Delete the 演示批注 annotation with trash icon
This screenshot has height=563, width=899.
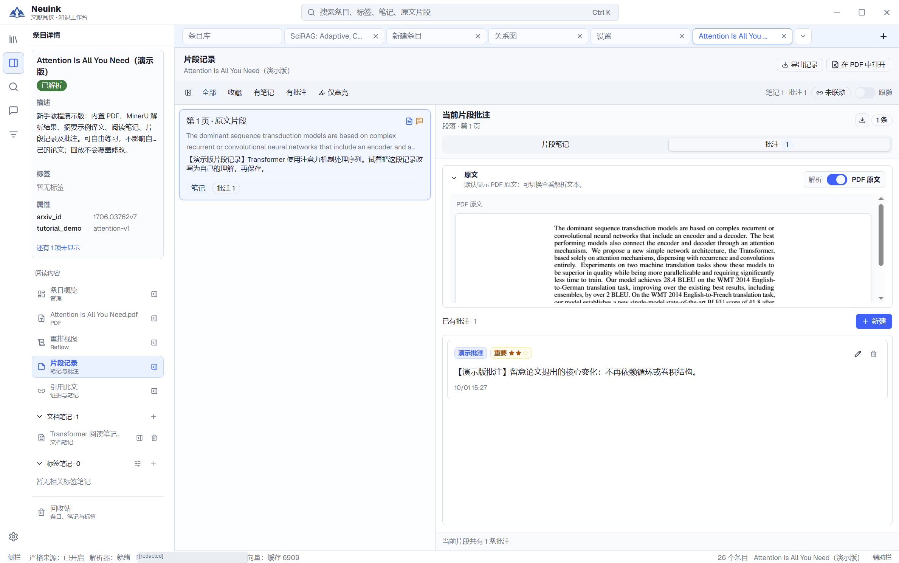(x=874, y=354)
